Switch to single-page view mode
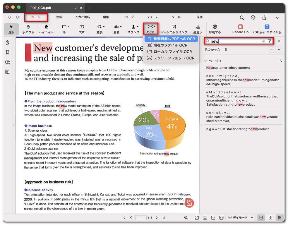This screenshot has width=288, height=225. [x=260, y=218]
